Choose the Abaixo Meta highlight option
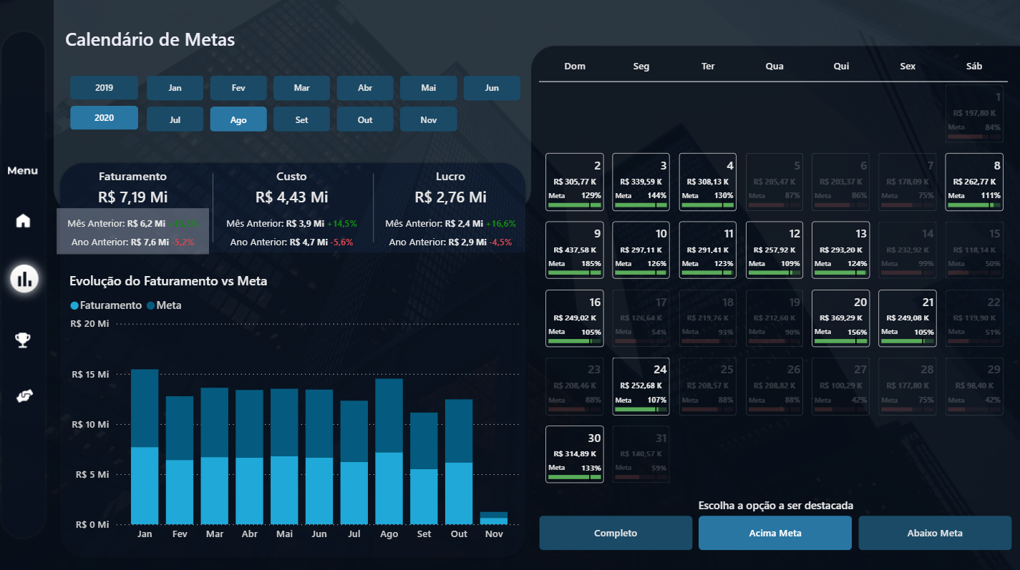Screen dimensions: 1020x570 click(935, 533)
